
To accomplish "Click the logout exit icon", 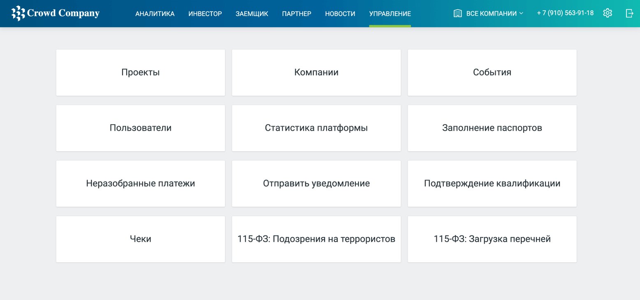I will (x=629, y=13).
